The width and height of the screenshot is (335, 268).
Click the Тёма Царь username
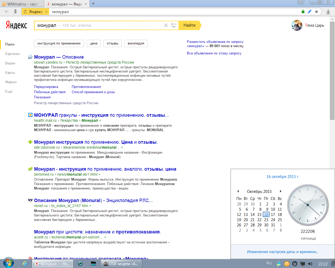pyautogui.click(x=314, y=25)
